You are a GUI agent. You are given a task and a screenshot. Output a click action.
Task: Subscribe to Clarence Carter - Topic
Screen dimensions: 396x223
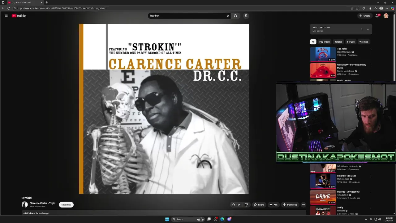pyautogui.click(x=66, y=205)
